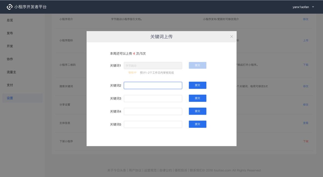Click the 关键词4 input field
The height and width of the screenshot is (177, 323).
pos(153,111)
